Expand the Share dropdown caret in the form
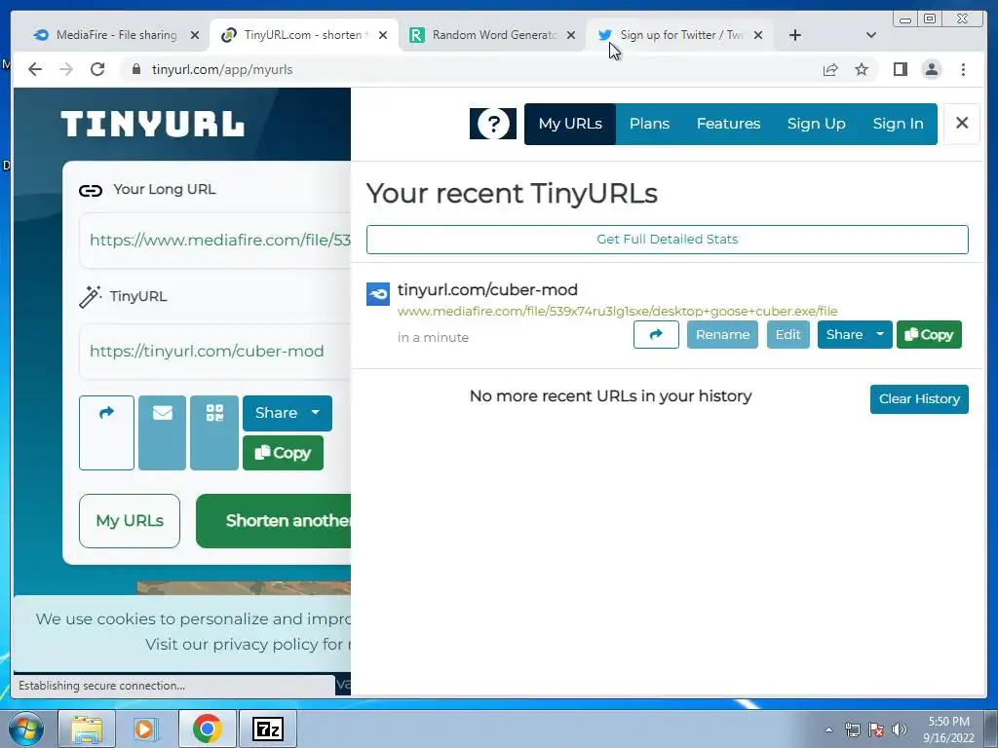The width and height of the screenshot is (998, 748). [316, 413]
